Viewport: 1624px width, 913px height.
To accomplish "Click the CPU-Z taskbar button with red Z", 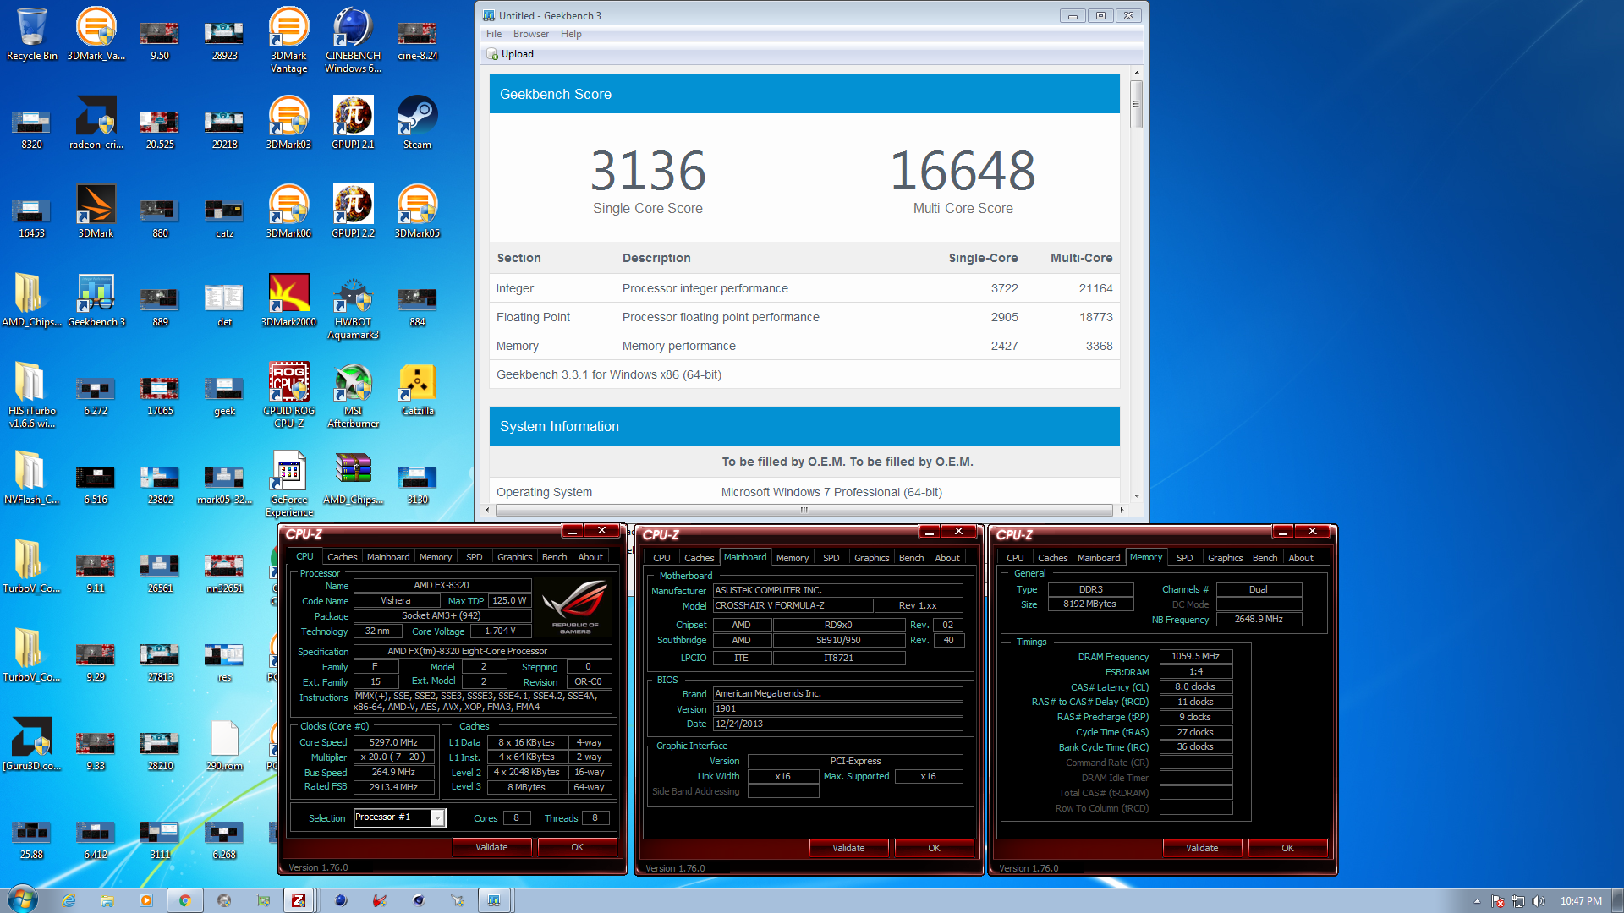I will point(299,900).
